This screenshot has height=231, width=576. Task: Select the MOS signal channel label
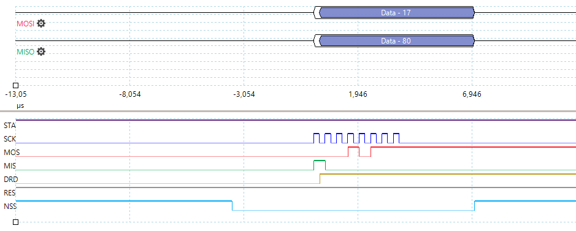tap(10, 152)
